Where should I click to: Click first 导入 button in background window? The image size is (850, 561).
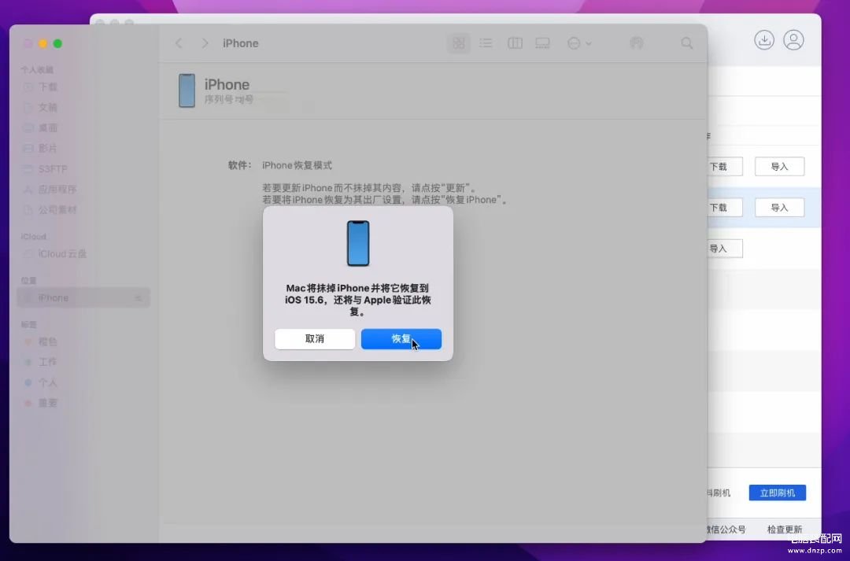(x=779, y=166)
